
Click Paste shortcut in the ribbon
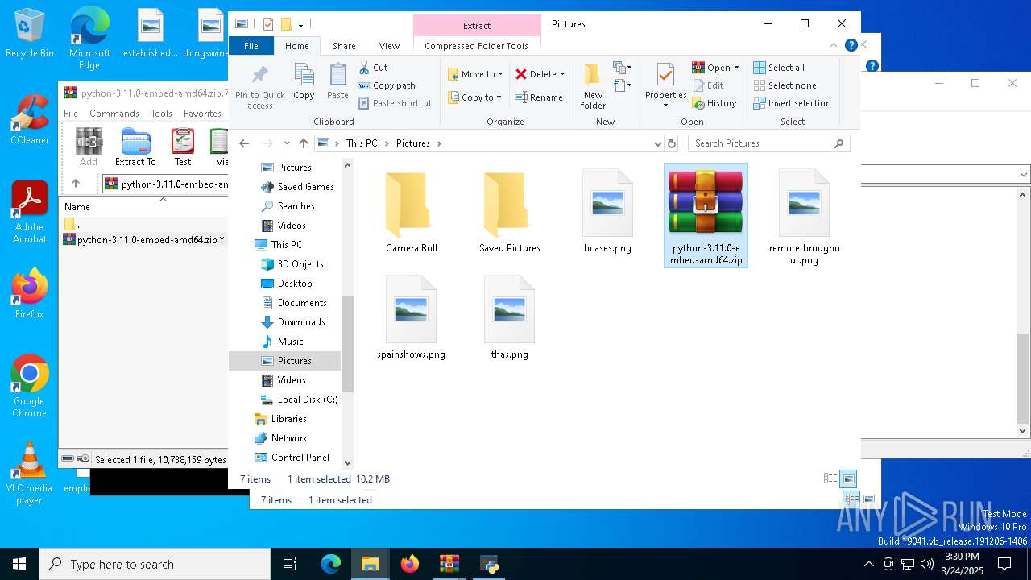point(395,103)
